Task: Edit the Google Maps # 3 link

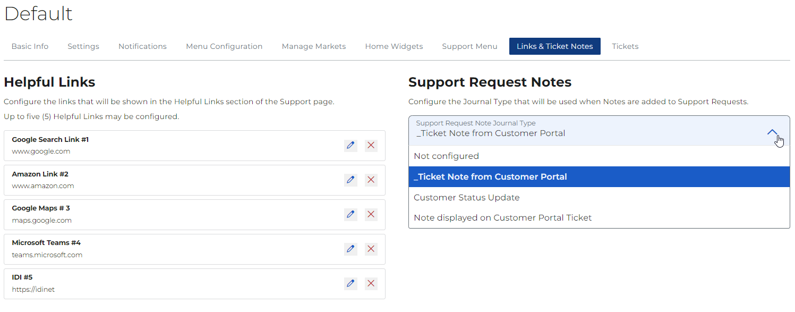Action: 351,214
